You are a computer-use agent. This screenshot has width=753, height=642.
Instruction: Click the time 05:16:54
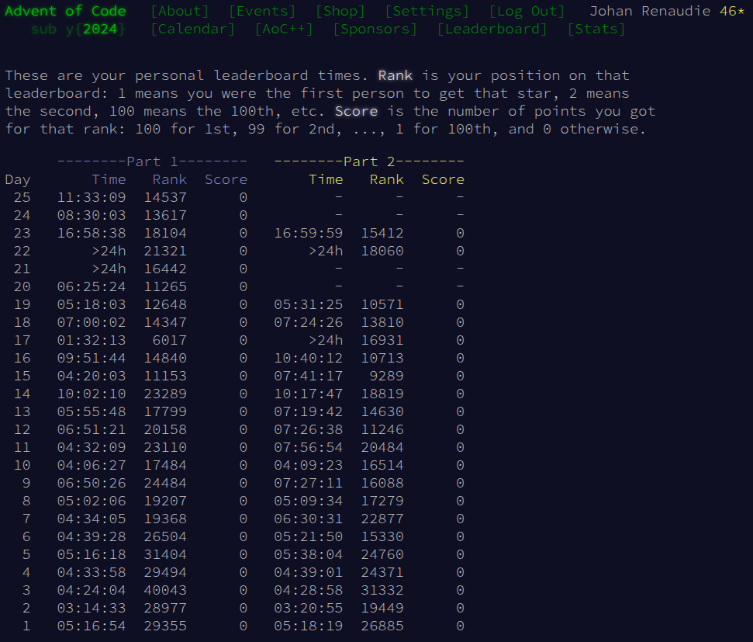point(92,626)
